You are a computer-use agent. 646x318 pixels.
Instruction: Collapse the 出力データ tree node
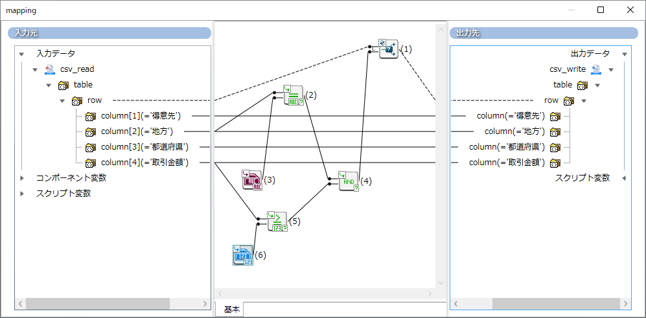(x=625, y=54)
